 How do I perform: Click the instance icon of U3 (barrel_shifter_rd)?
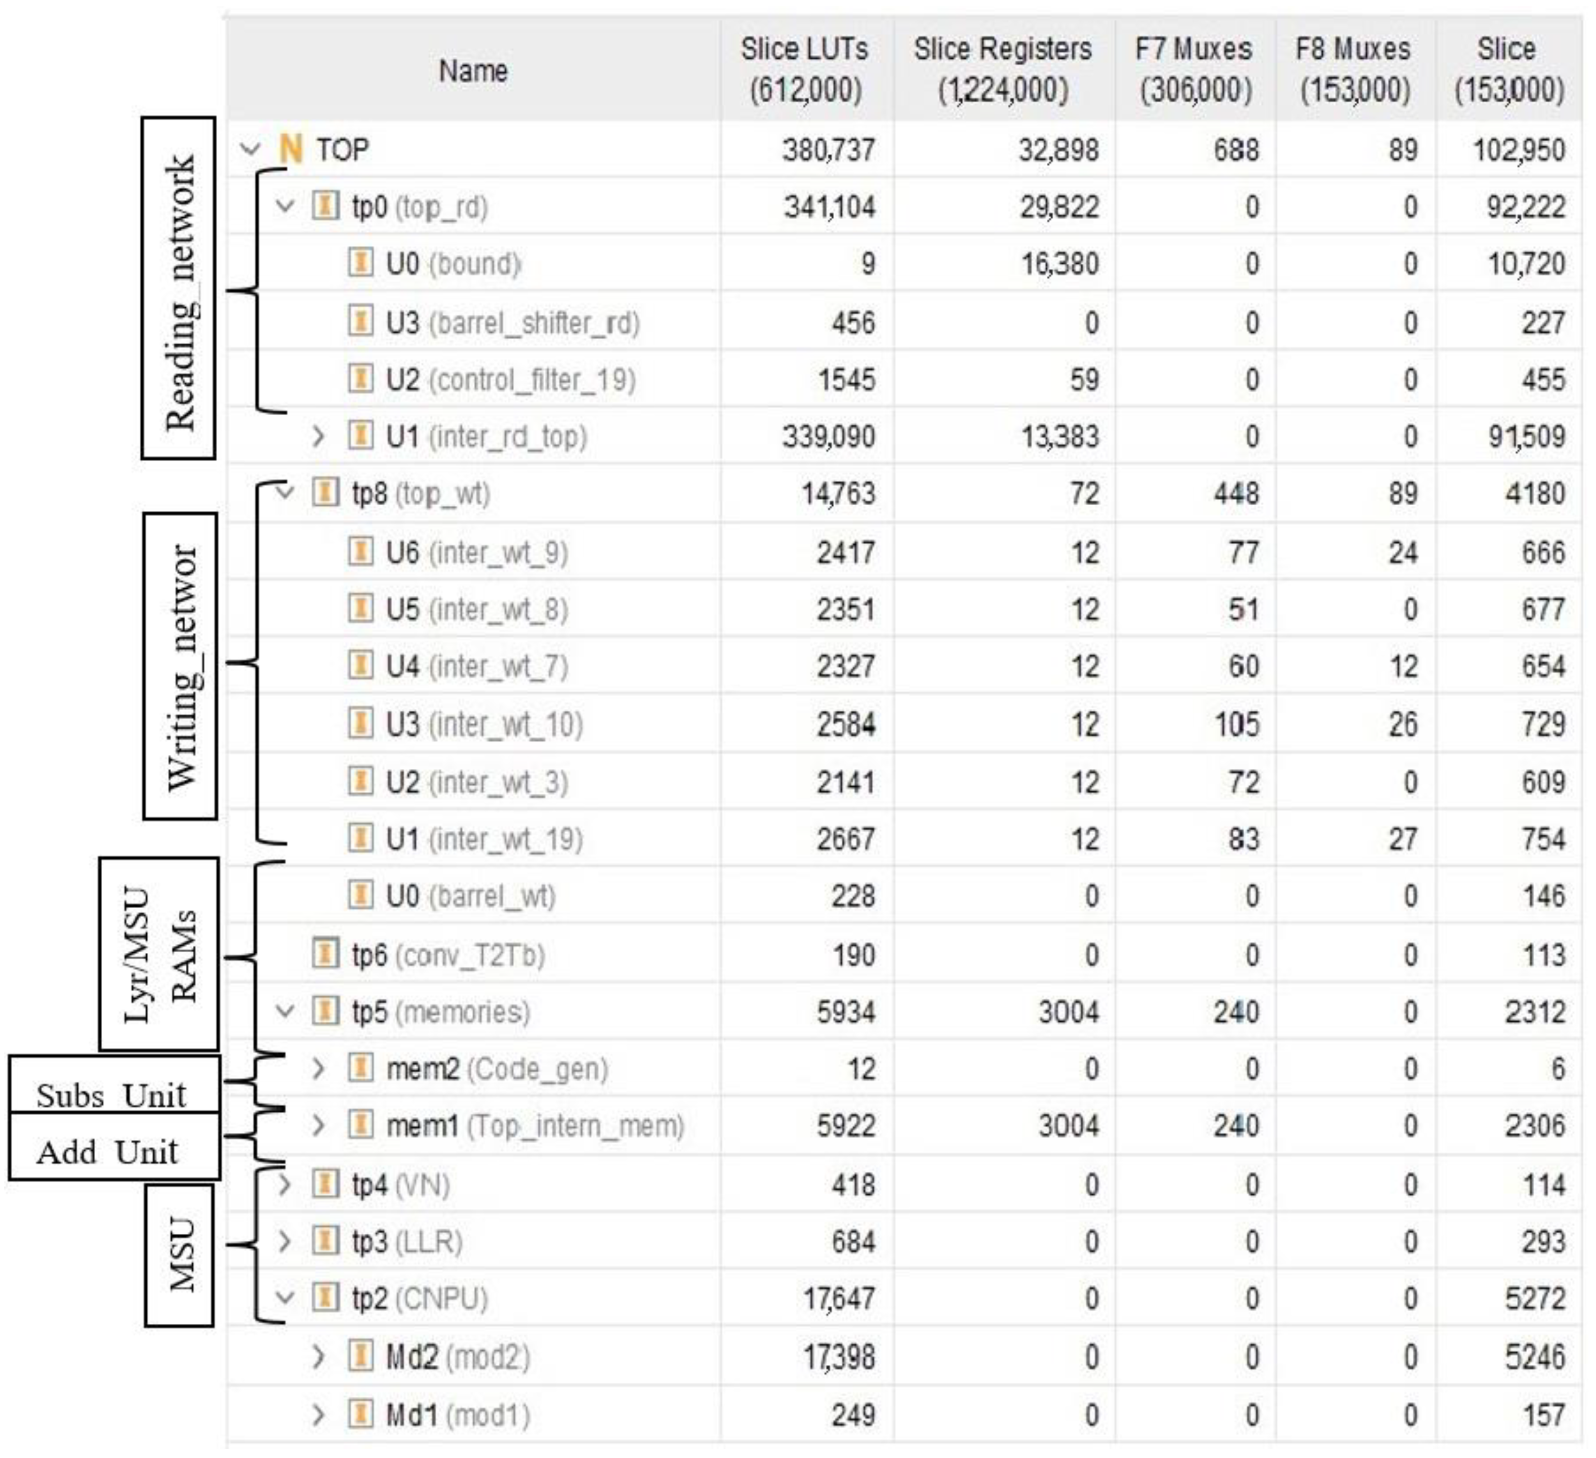[x=360, y=321]
